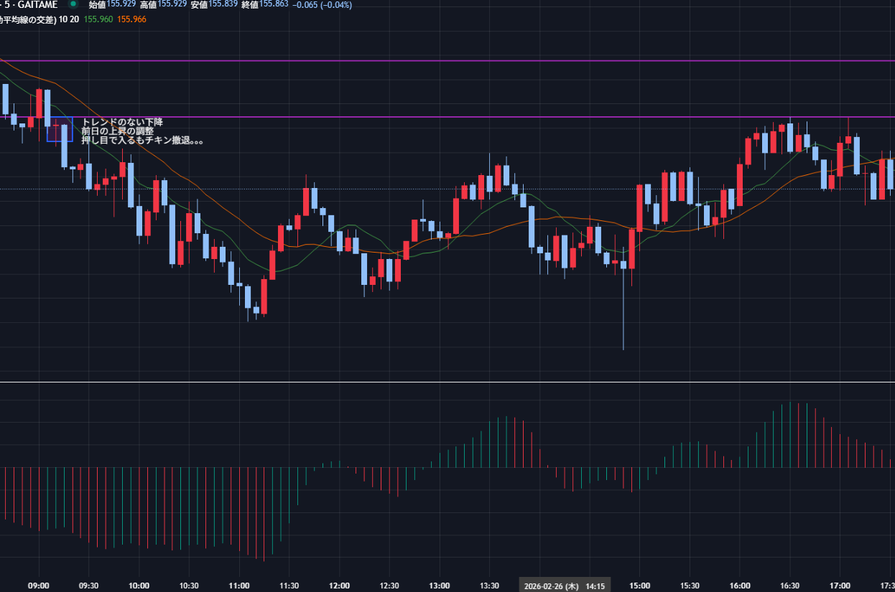This screenshot has height=592, width=895.
Task: Click the moving average cross indicator legend
Action: click(x=27, y=19)
